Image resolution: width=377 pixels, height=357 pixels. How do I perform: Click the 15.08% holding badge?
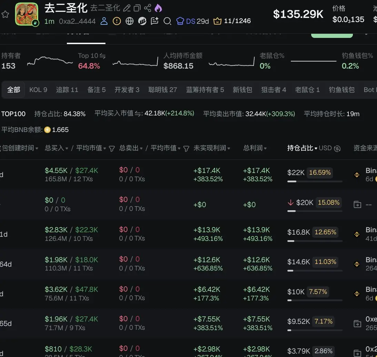point(329,202)
